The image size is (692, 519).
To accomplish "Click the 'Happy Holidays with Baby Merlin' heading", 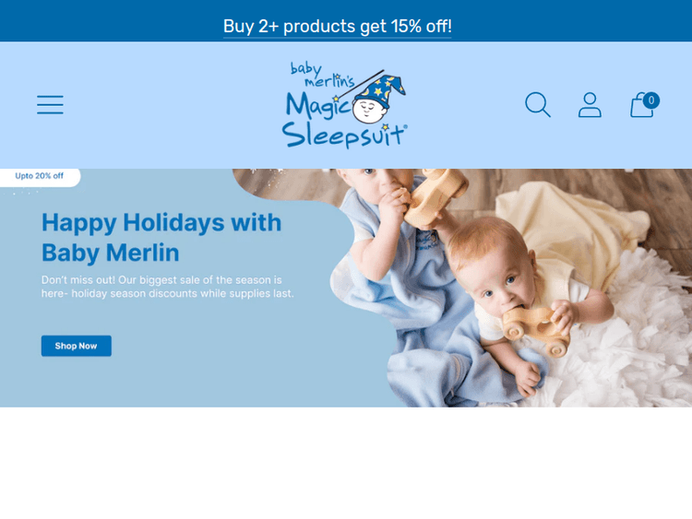I will [x=161, y=237].
